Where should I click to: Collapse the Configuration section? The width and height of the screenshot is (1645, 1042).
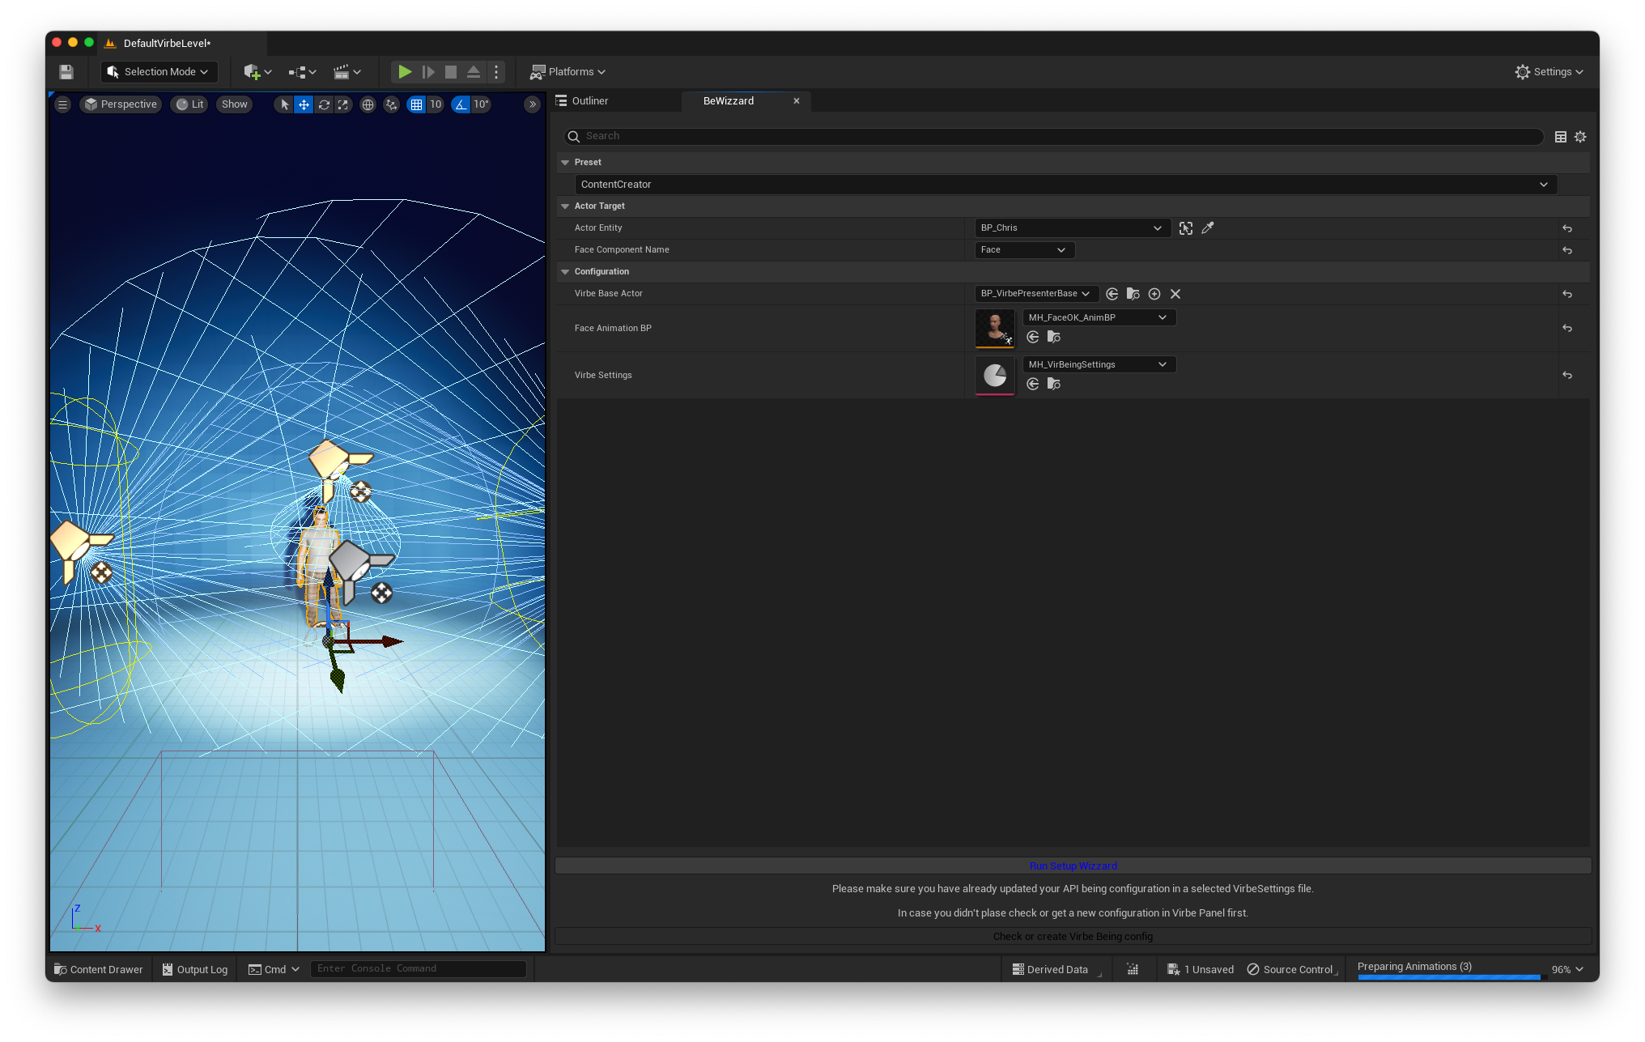pos(565,272)
